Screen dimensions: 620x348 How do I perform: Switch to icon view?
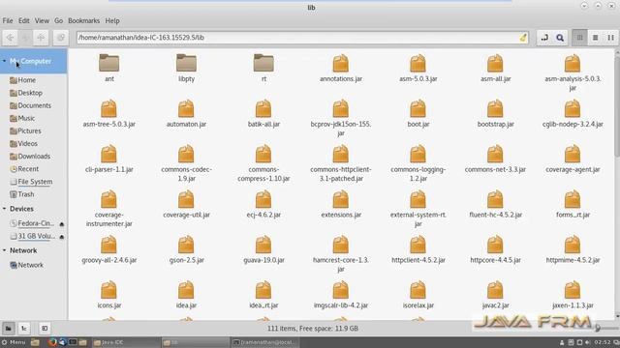(579, 38)
